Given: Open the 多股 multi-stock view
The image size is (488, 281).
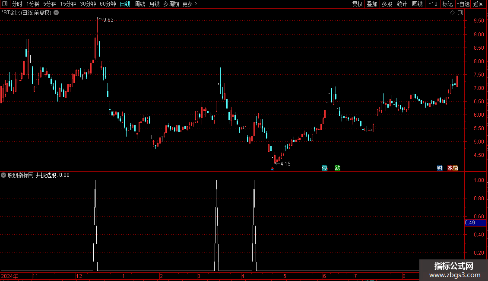Looking at the screenshot, I should [387, 4].
